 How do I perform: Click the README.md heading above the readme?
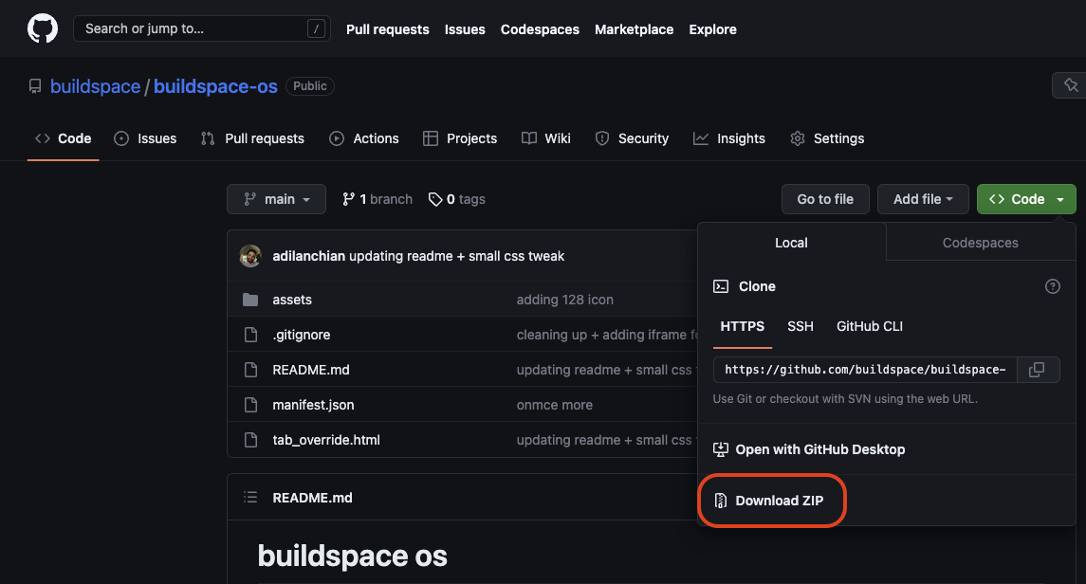(312, 498)
